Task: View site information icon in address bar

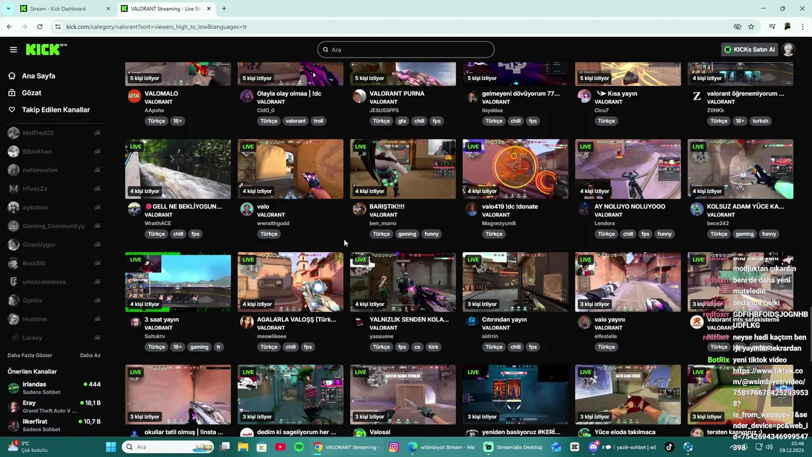Action: point(58,27)
